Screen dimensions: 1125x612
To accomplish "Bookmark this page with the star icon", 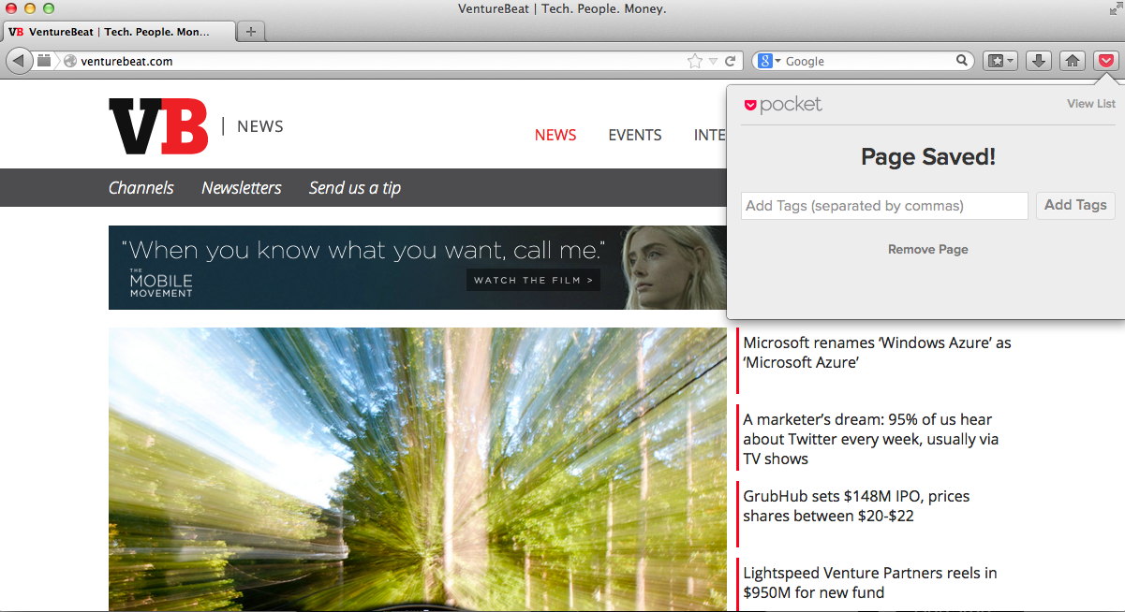I will (694, 61).
